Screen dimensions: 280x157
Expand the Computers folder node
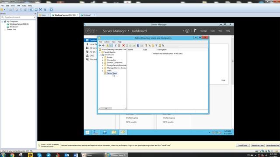click(x=103, y=60)
